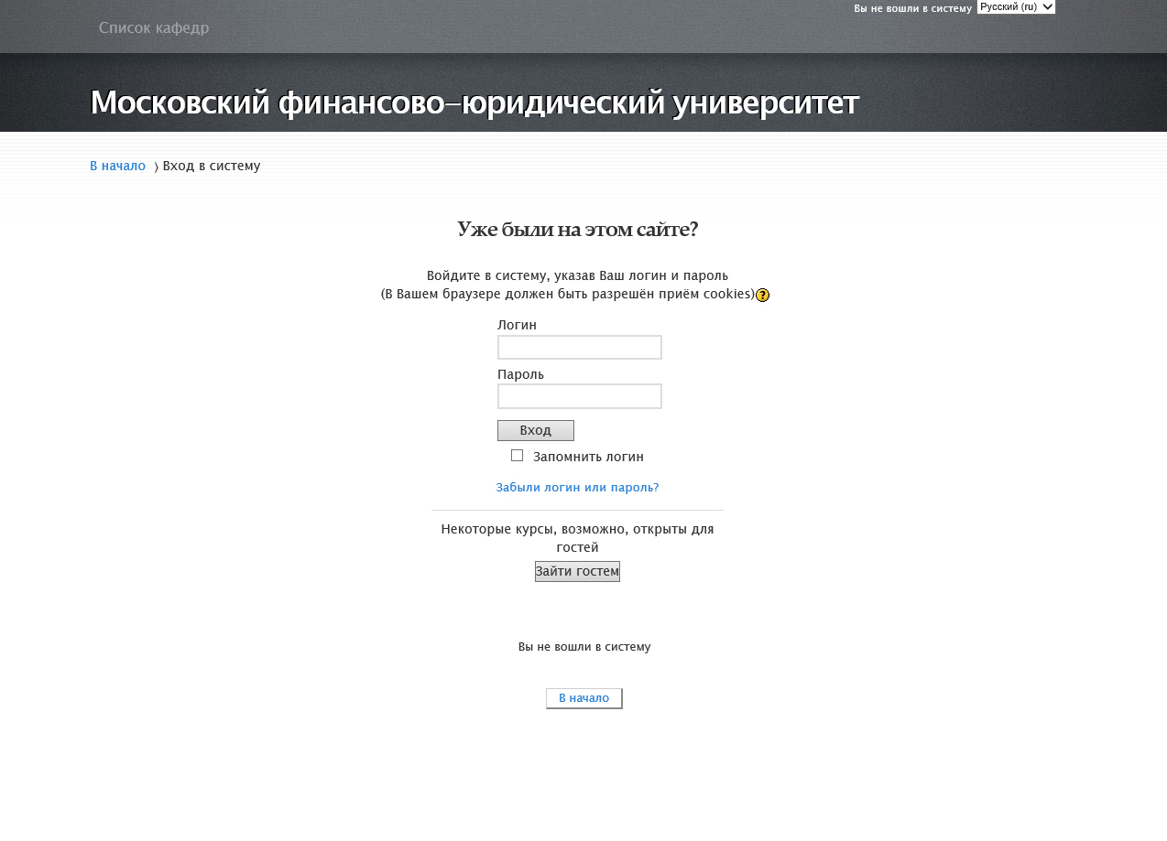Image resolution: width=1167 pixels, height=841 pixels.
Task: Focus the Логин input field
Action: point(580,348)
